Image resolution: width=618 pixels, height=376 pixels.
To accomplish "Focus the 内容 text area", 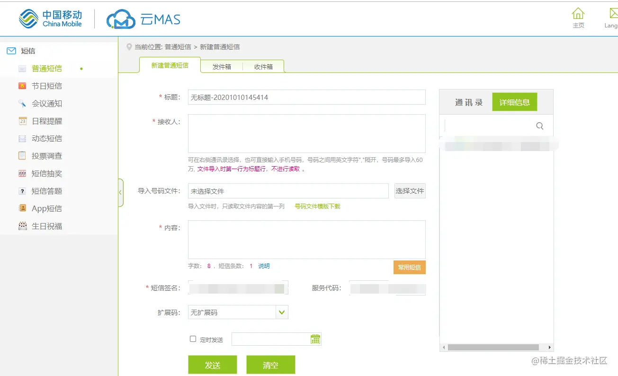I will pyautogui.click(x=307, y=240).
